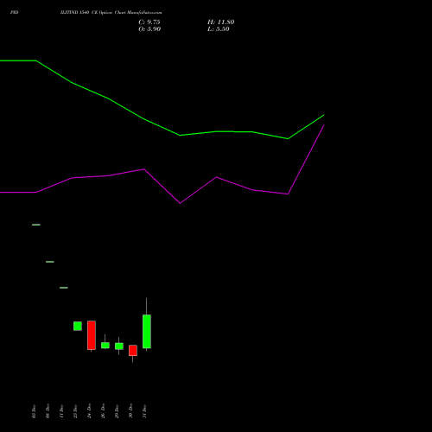The image size is (432, 432).
Task: Click the small red candlestick above 30 Dec
Action: (133, 351)
